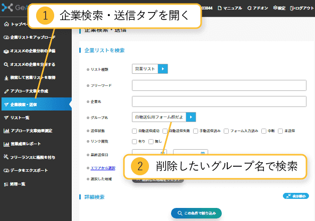The image size is (315, 221).
Task: Check the 中断 checkbox
Action: point(264,131)
